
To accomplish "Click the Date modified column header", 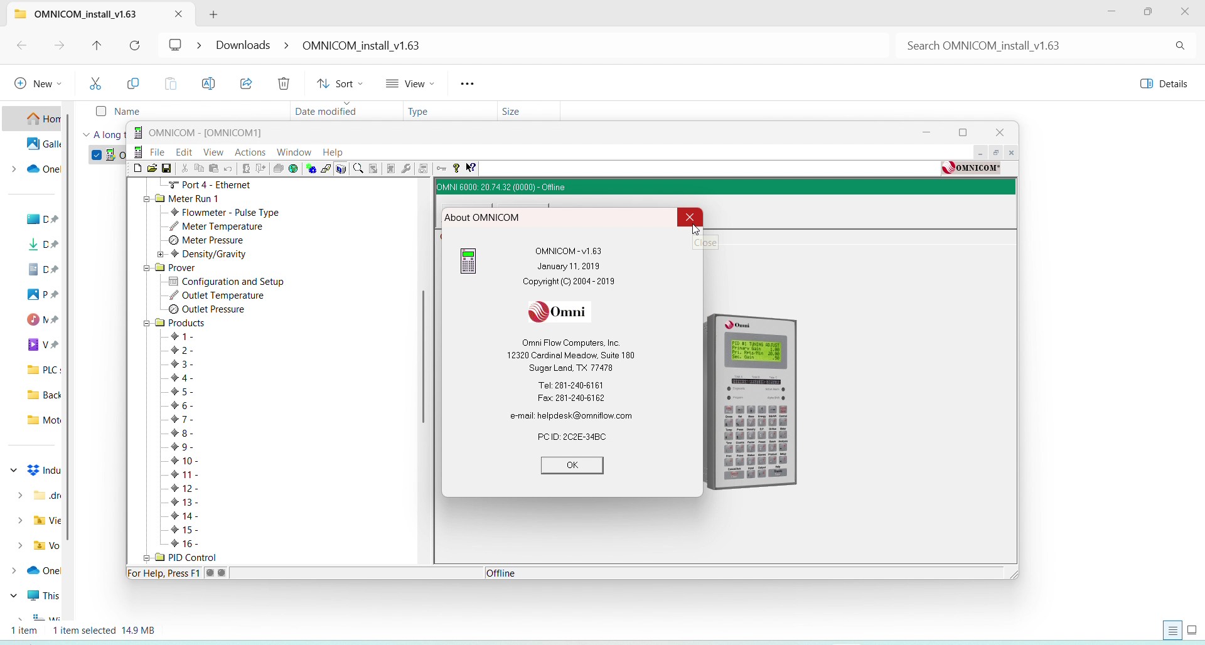I will [326, 112].
